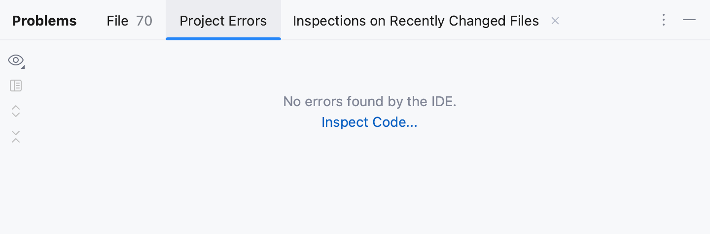Expand all problem nodes
710x234 pixels.
point(16,111)
